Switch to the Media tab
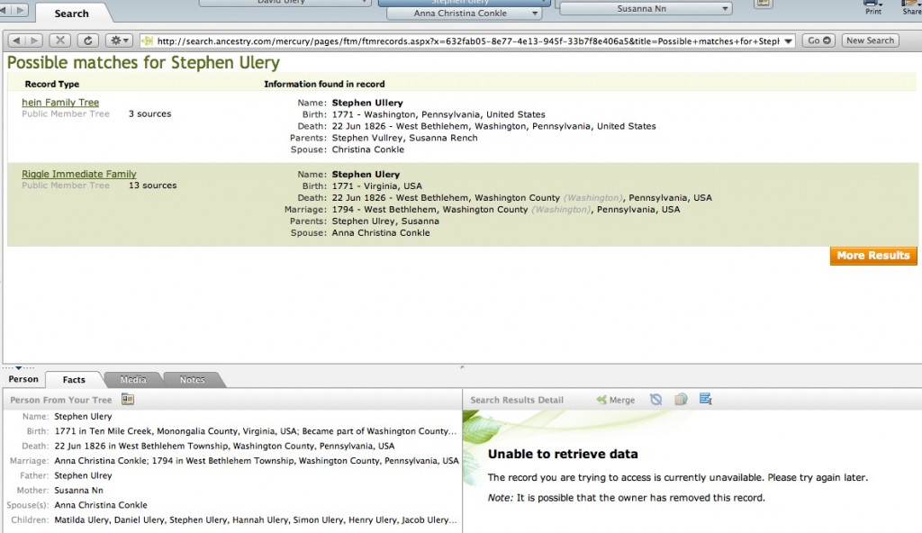Viewport: 922px width, 533px height. (x=133, y=379)
